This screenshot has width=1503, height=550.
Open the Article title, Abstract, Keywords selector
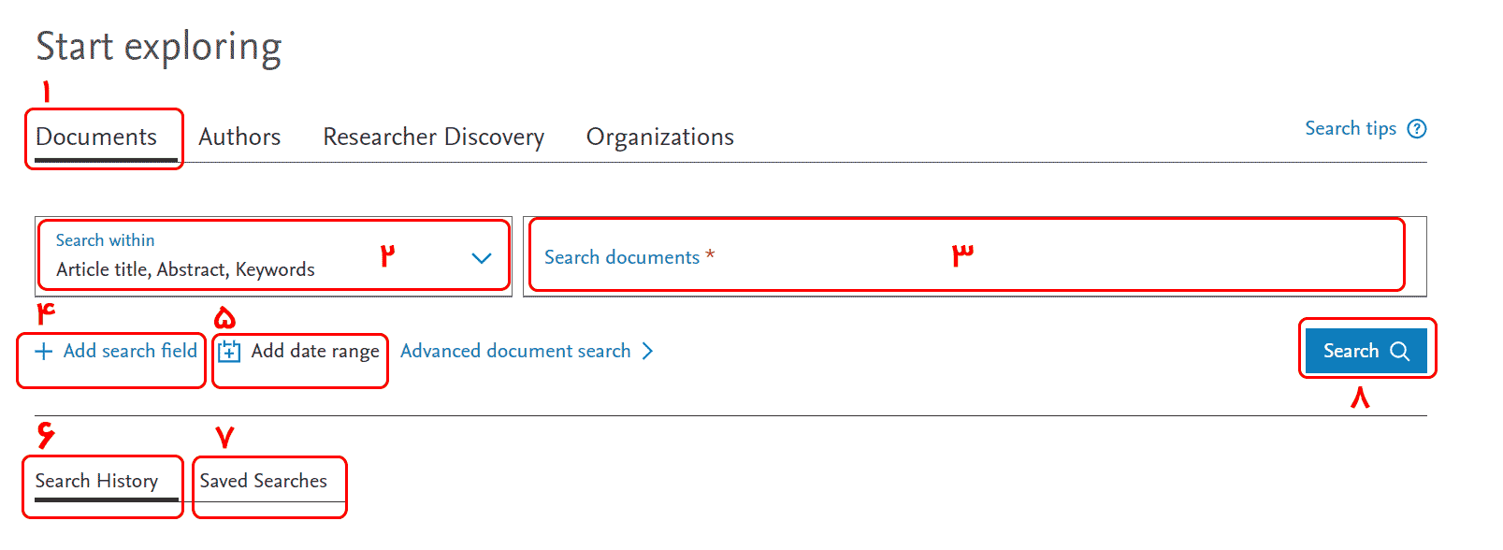(x=273, y=256)
